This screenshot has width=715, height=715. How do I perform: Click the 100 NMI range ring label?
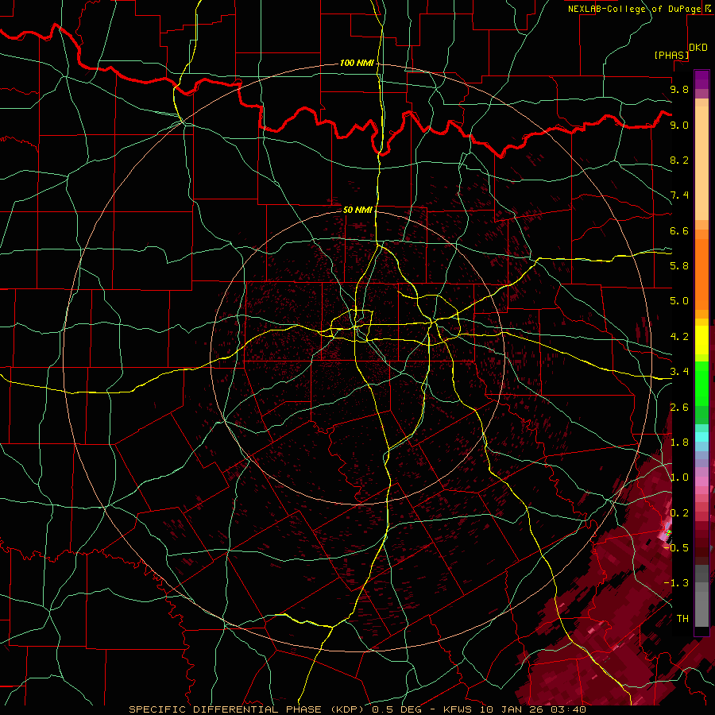357,63
